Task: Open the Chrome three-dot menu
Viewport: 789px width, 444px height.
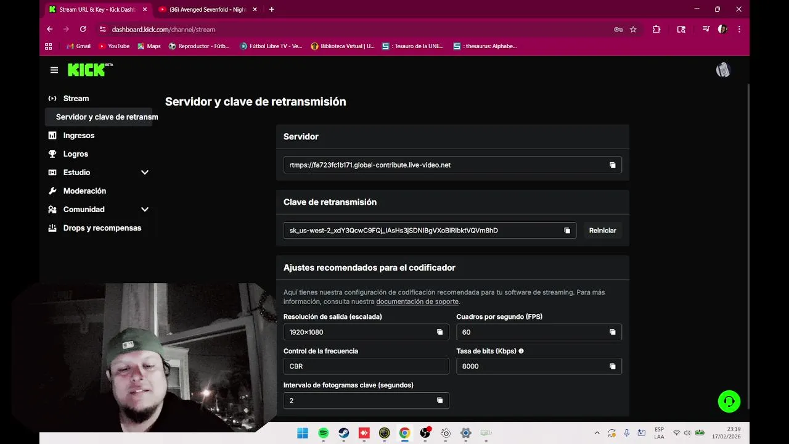Action: 739,29
